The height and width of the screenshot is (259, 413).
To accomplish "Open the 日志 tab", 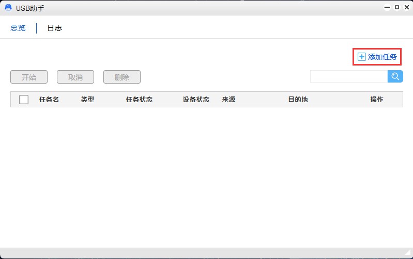I will coord(55,28).
